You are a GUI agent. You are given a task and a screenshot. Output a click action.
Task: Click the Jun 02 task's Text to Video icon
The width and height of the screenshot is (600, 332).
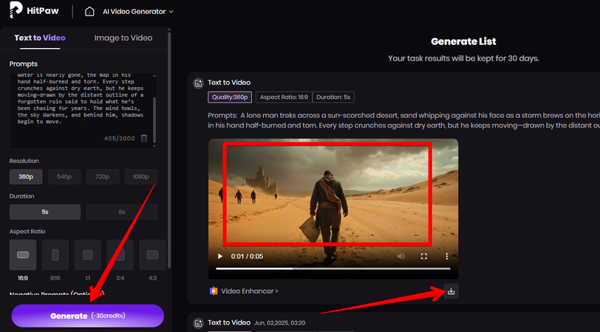(x=198, y=323)
